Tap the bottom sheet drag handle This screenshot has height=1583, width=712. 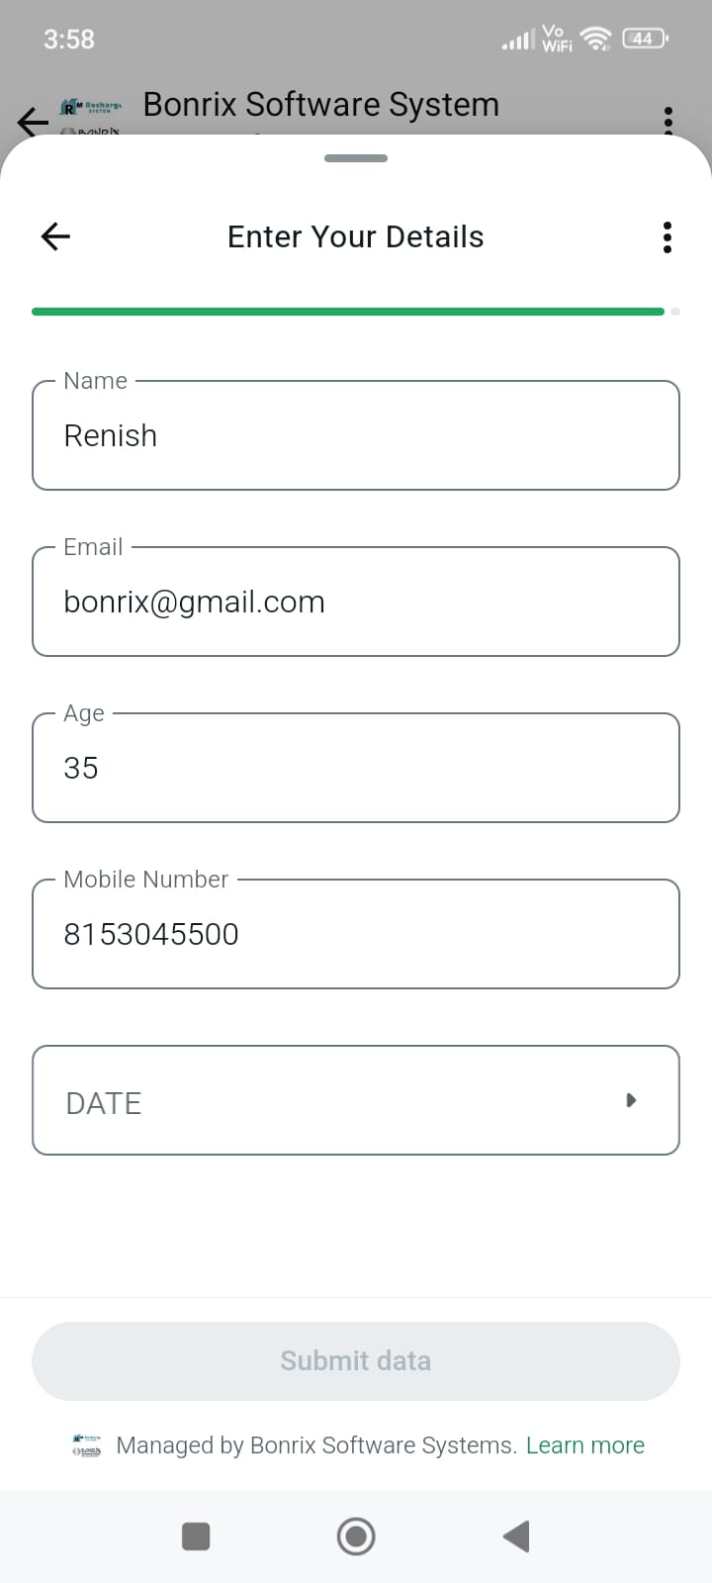[x=356, y=158]
